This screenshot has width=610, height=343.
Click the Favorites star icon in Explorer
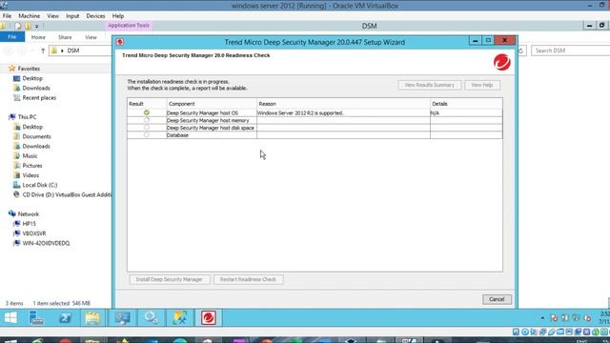[11, 69]
